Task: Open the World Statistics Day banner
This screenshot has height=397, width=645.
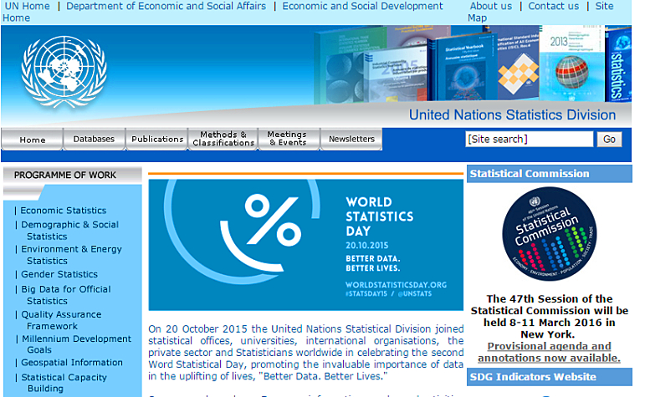Action: [305, 245]
